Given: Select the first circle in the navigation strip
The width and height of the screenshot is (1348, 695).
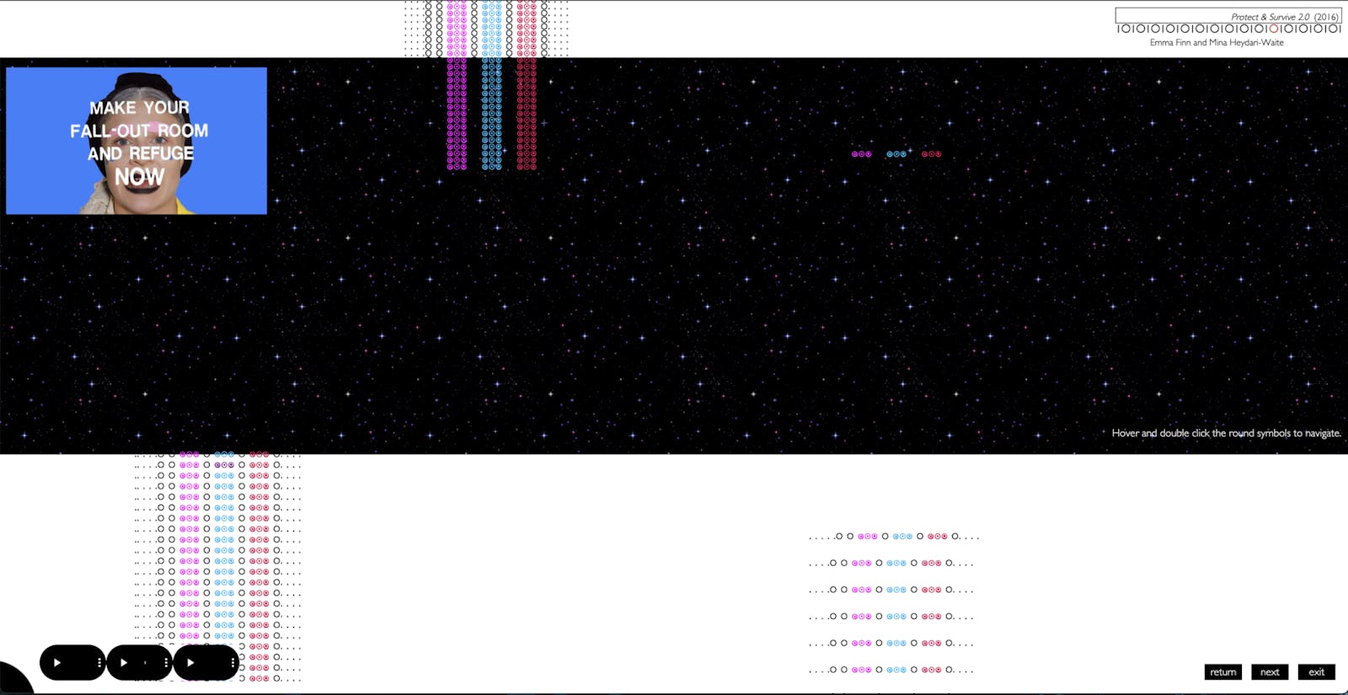Looking at the screenshot, I should pyautogui.click(x=1126, y=29).
